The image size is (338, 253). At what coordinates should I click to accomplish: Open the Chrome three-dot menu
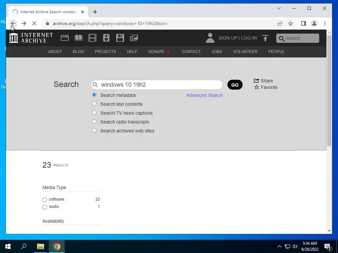tap(325, 23)
